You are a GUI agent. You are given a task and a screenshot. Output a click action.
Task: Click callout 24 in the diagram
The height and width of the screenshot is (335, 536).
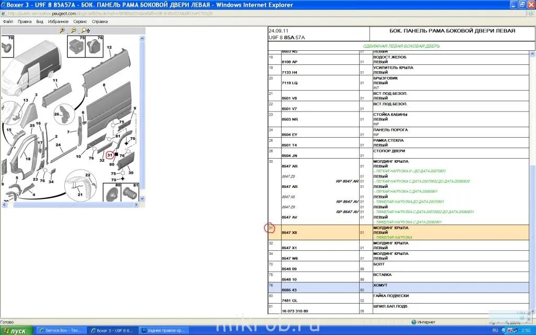coord(58,145)
